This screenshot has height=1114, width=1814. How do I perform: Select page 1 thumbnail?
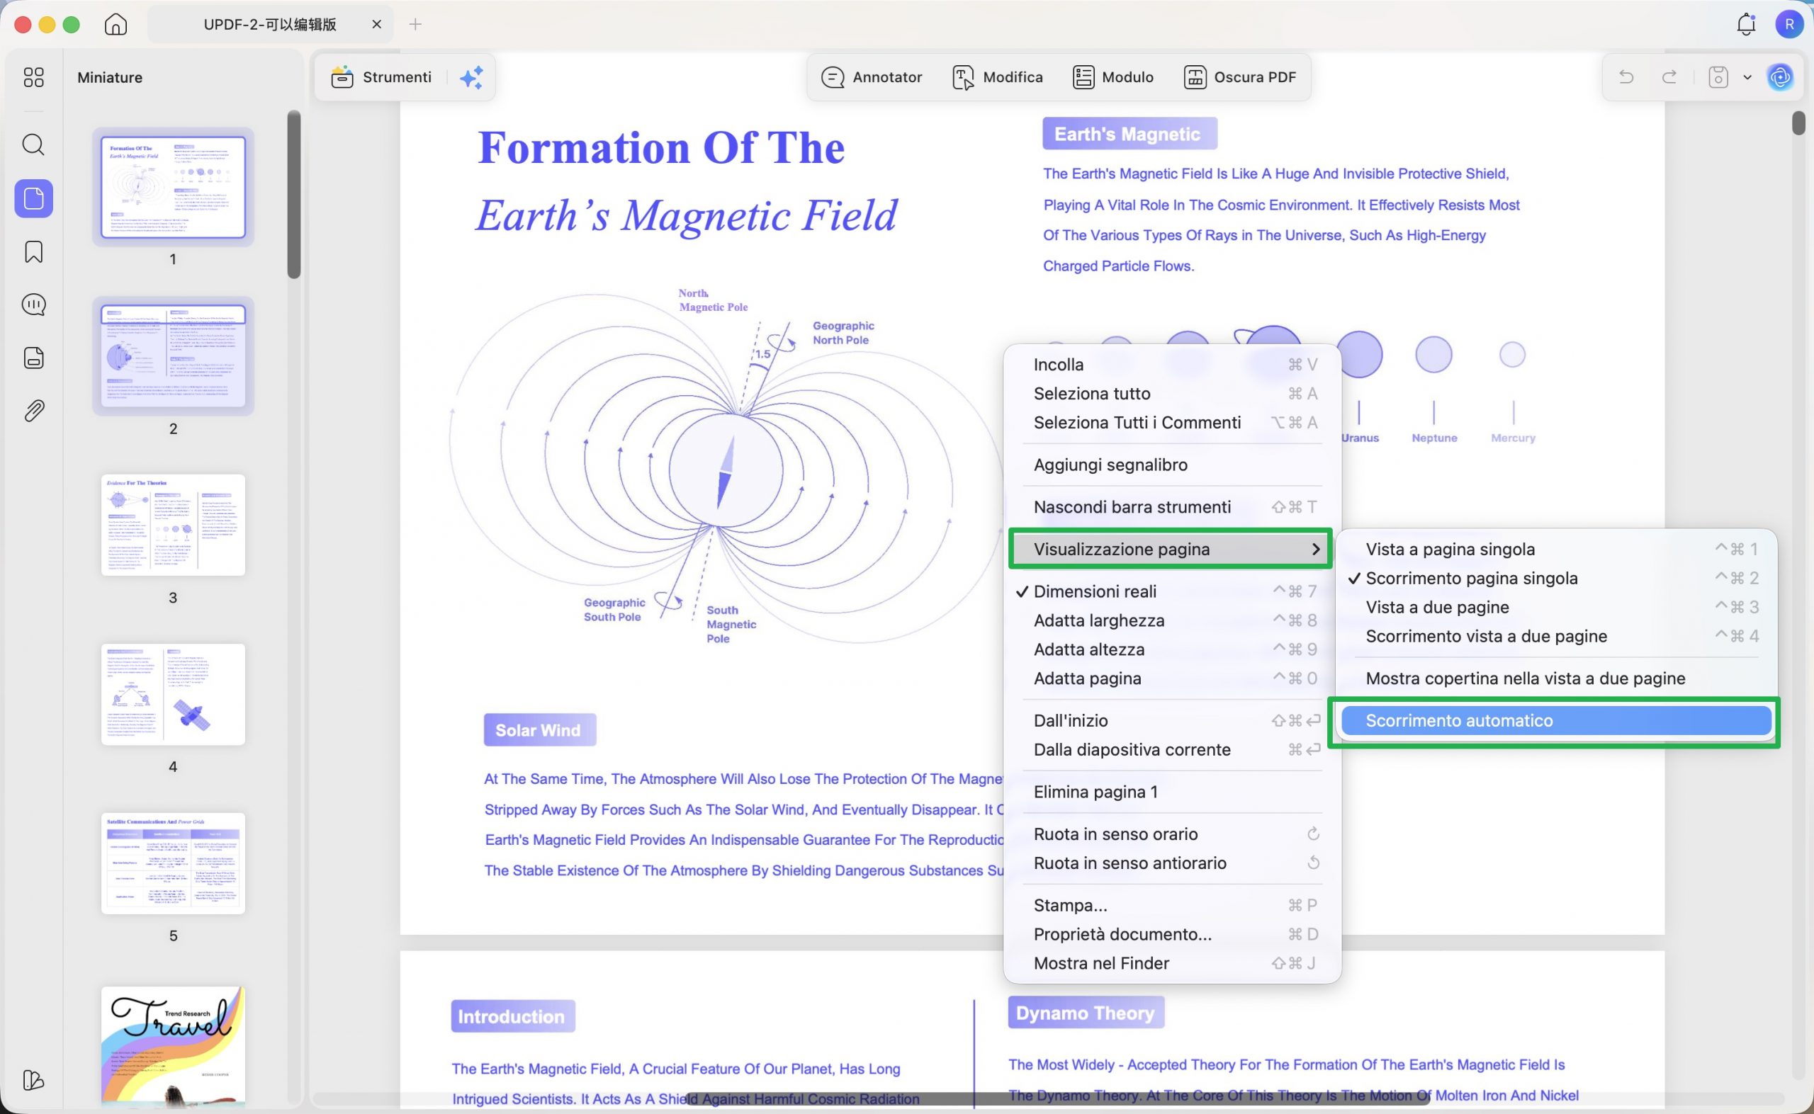(173, 186)
